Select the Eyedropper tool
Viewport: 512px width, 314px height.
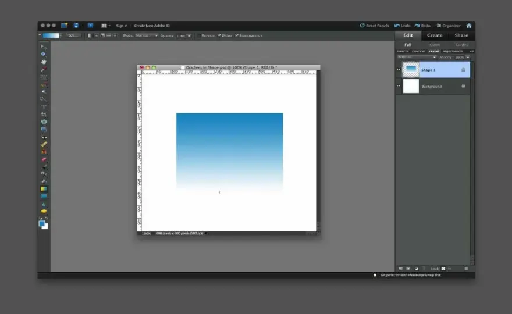[x=44, y=69]
